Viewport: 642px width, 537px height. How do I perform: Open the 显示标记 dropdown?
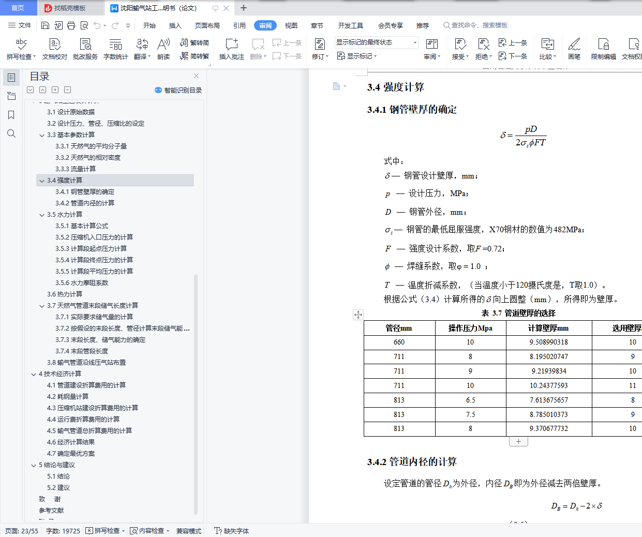[357, 56]
